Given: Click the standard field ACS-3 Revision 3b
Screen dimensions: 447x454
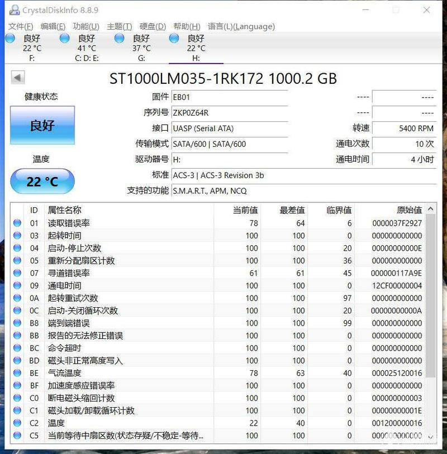Looking at the screenshot, I should point(304,175).
